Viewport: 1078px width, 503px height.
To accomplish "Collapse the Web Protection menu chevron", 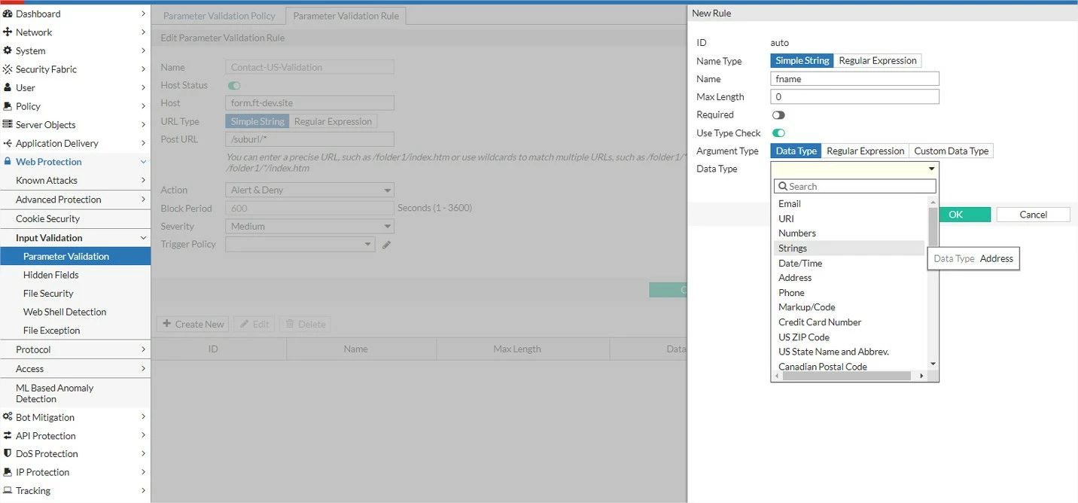I will pyautogui.click(x=143, y=162).
